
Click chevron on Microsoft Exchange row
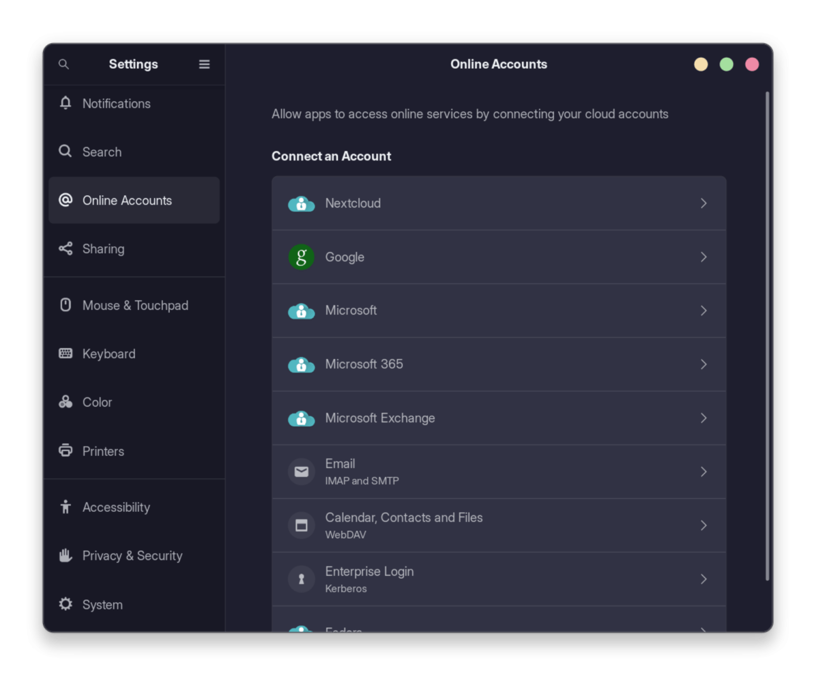(703, 418)
